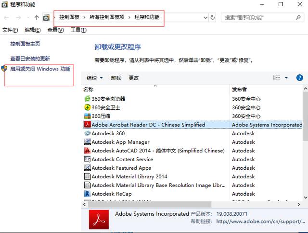308x233 pixels.
Task: Click the 更改 button
Action: point(134,78)
